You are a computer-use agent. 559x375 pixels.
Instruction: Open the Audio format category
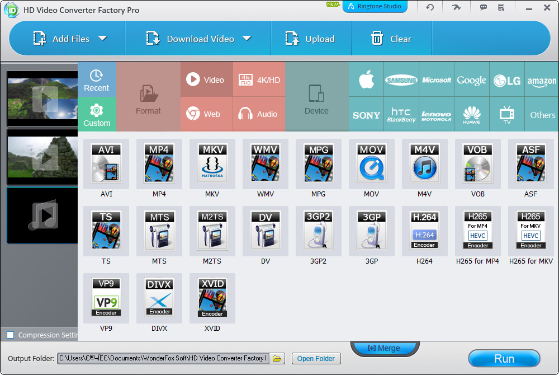click(259, 114)
